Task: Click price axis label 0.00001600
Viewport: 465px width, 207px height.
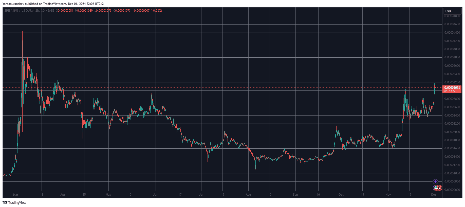Action: click(452, 148)
